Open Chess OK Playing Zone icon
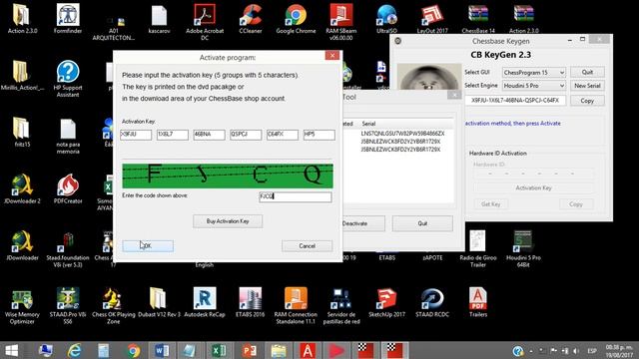The width and height of the screenshot is (639, 359). click(x=113, y=306)
